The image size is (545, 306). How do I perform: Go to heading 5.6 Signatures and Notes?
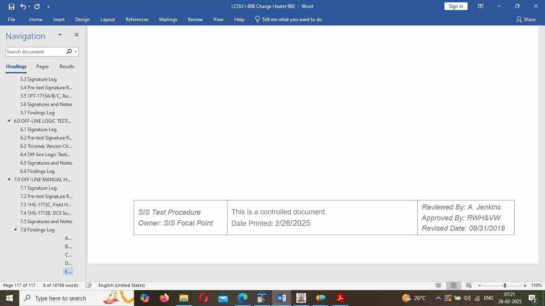click(46, 104)
